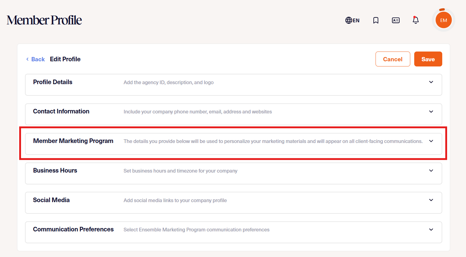Select the Profile Details section title
Viewport: 466px width, 257px height.
(53, 82)
